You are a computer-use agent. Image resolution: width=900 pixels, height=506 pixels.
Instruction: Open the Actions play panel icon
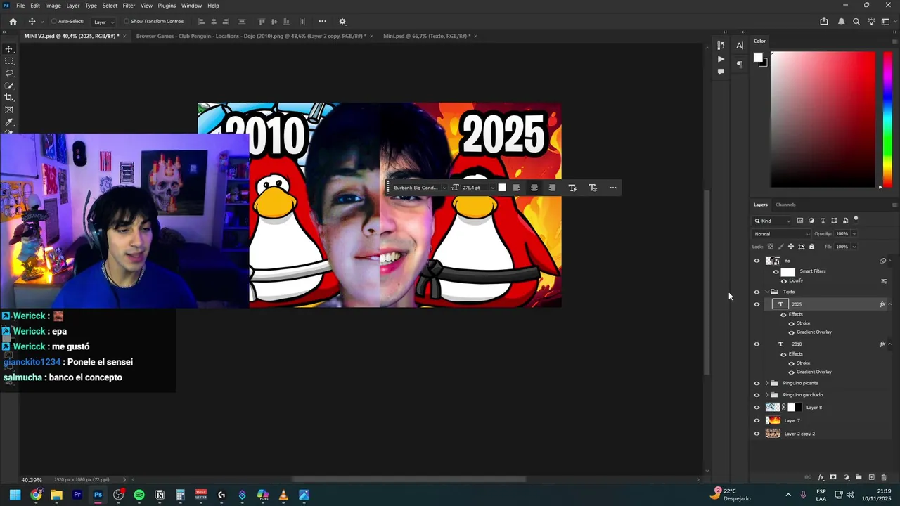pos(721,59)
